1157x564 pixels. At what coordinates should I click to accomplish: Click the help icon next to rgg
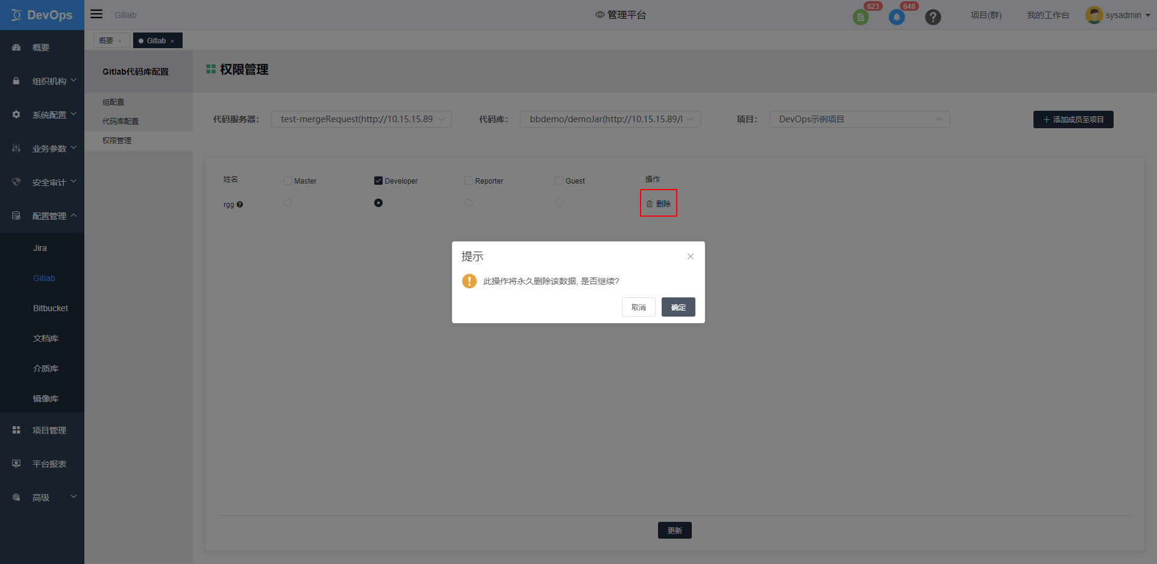pos(240,205)
